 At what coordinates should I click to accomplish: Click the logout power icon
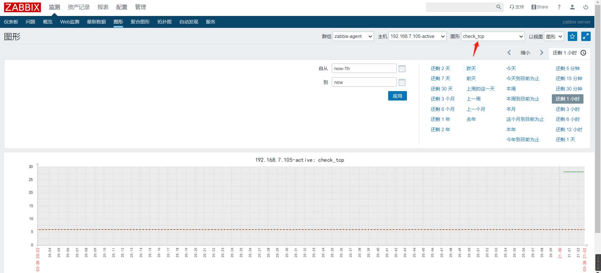coord(586,7)
